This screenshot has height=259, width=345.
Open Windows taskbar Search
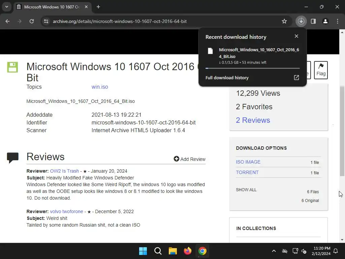(x=158, y=251)
